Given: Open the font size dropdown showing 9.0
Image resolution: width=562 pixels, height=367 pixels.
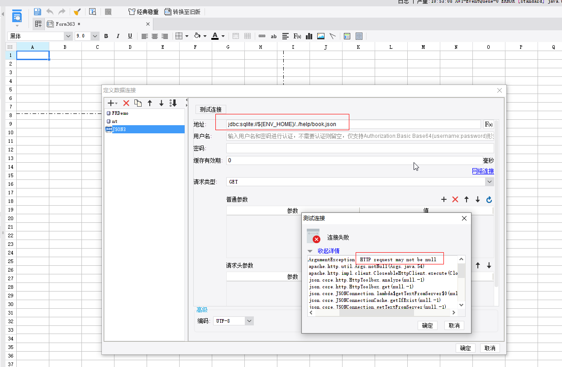Looking at the screenshot, I should (95, 36).
